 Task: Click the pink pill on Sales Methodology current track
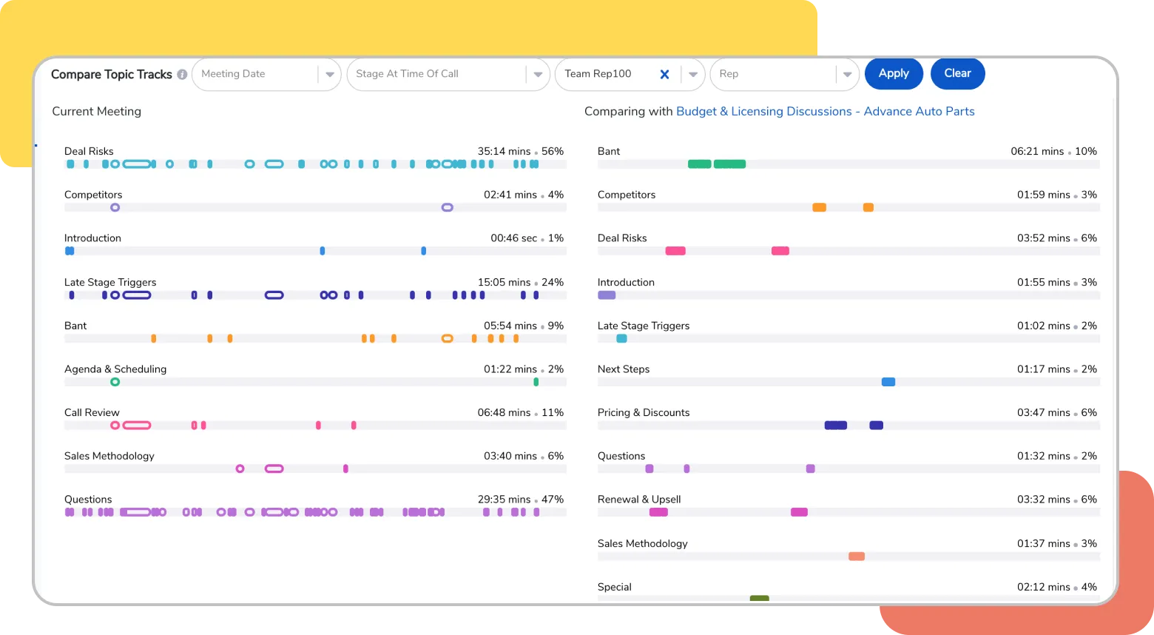click(274, 468)
